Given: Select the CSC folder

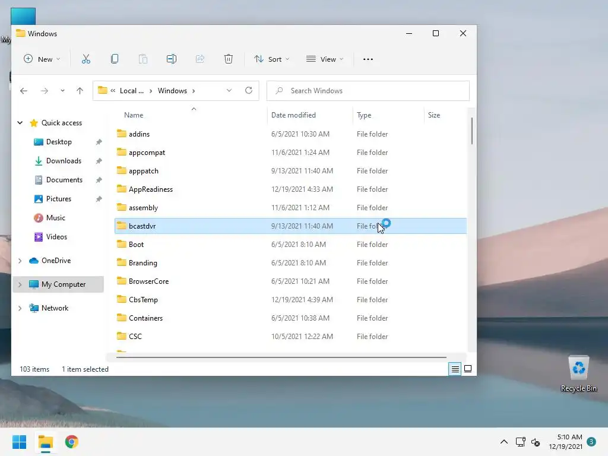Looking at the screenshot, I should point(291,337).
